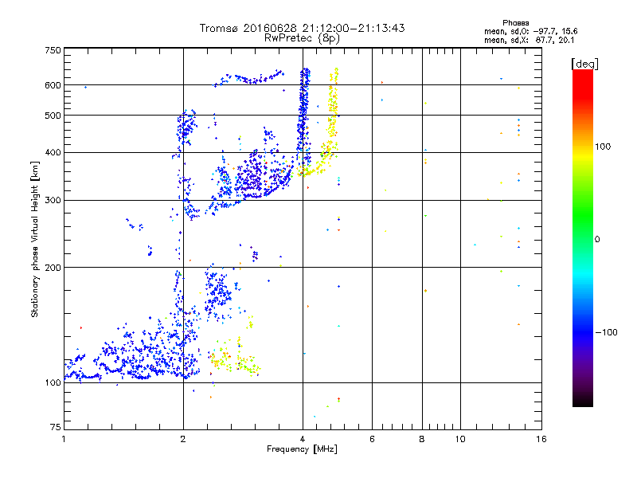This screenshot has width=637, height=478.
Task: Click the '100' colorbar tick label
Action: click(603, 147)
